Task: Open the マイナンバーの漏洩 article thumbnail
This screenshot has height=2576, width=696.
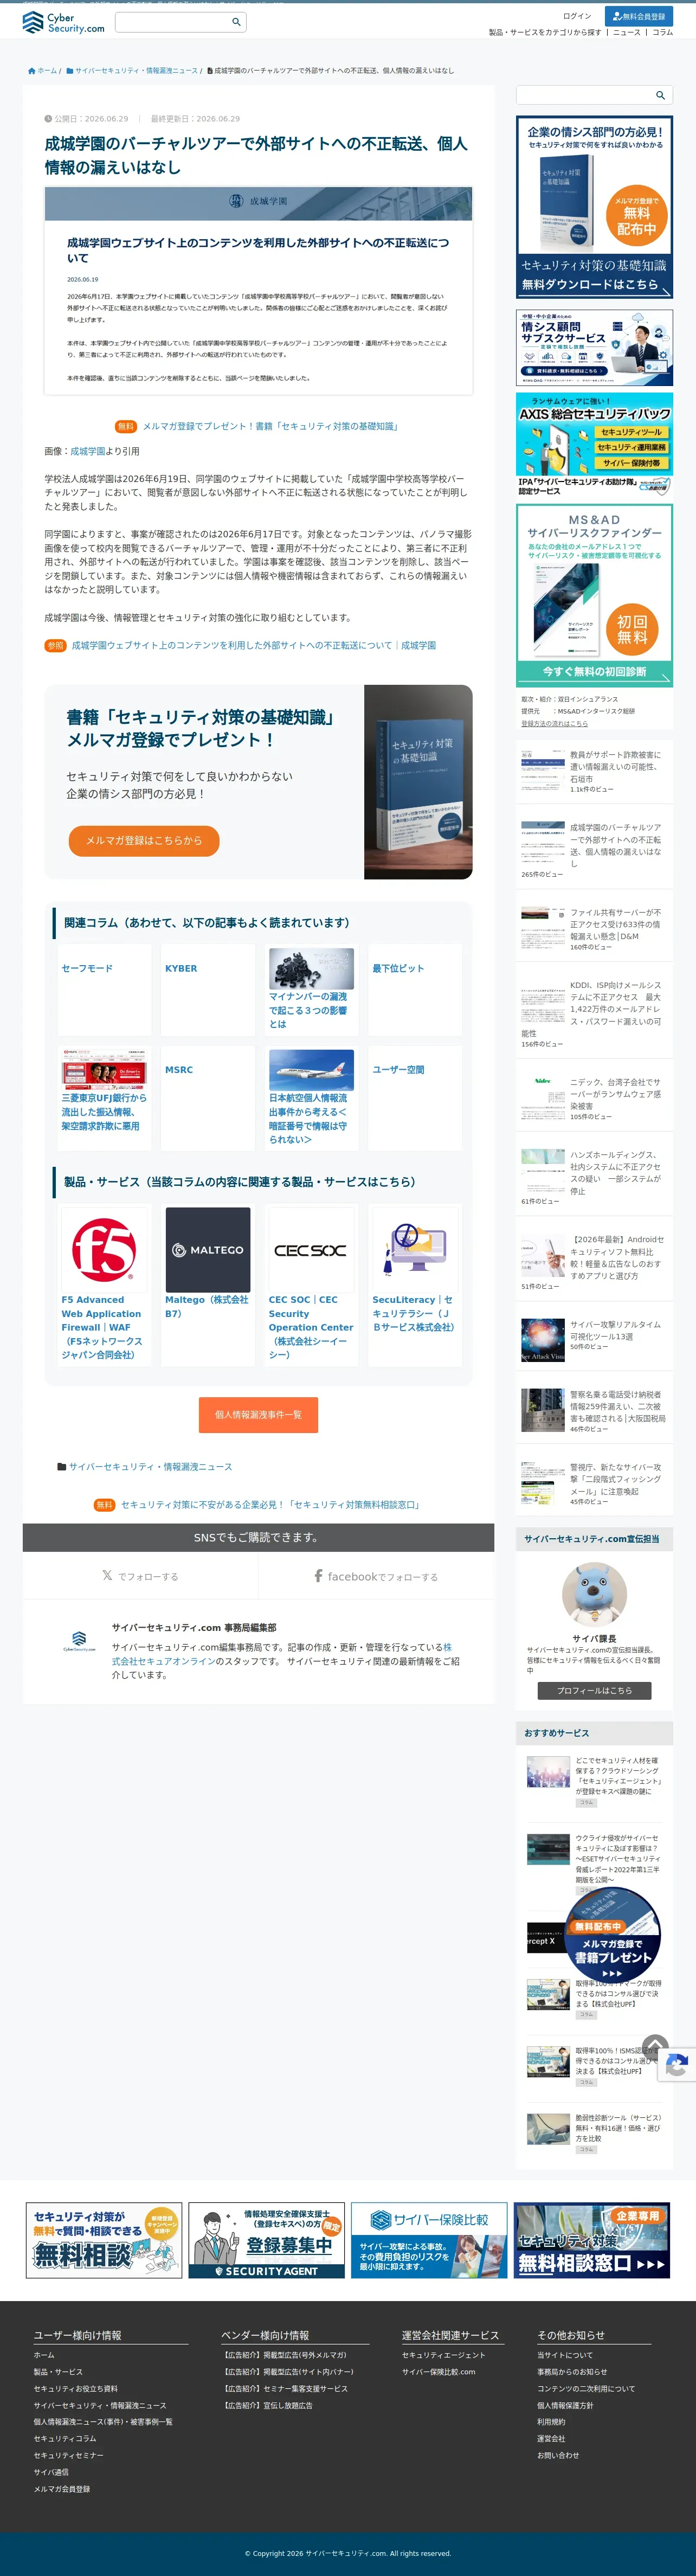Action: tap(311, 968)
